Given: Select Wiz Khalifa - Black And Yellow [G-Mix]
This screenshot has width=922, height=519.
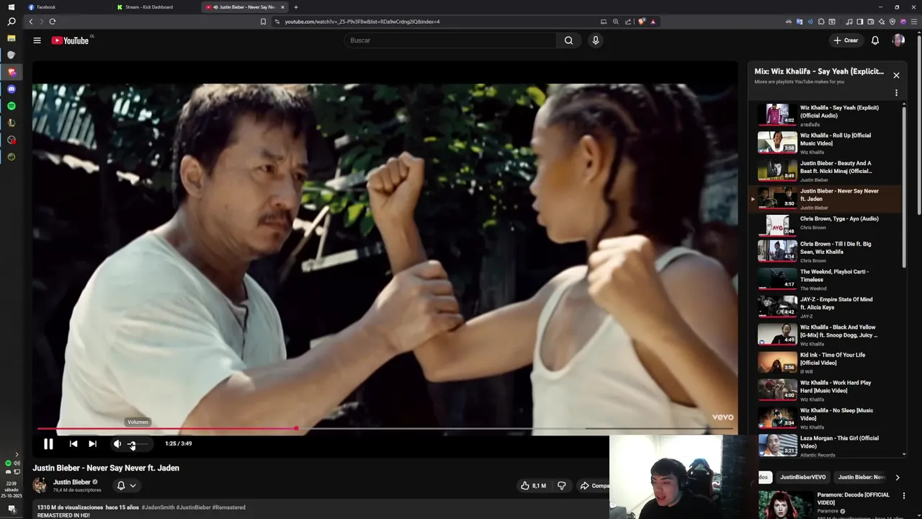Looking at the screenshot, I should [x=825, y=335].
